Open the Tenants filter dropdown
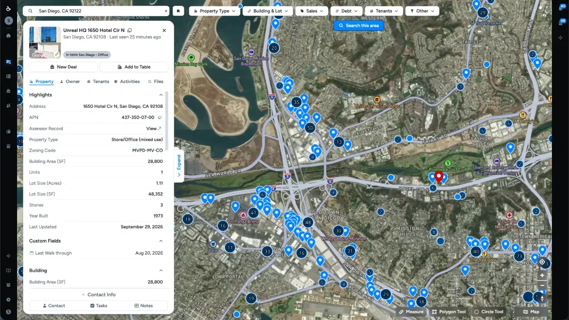 point(384,11)
